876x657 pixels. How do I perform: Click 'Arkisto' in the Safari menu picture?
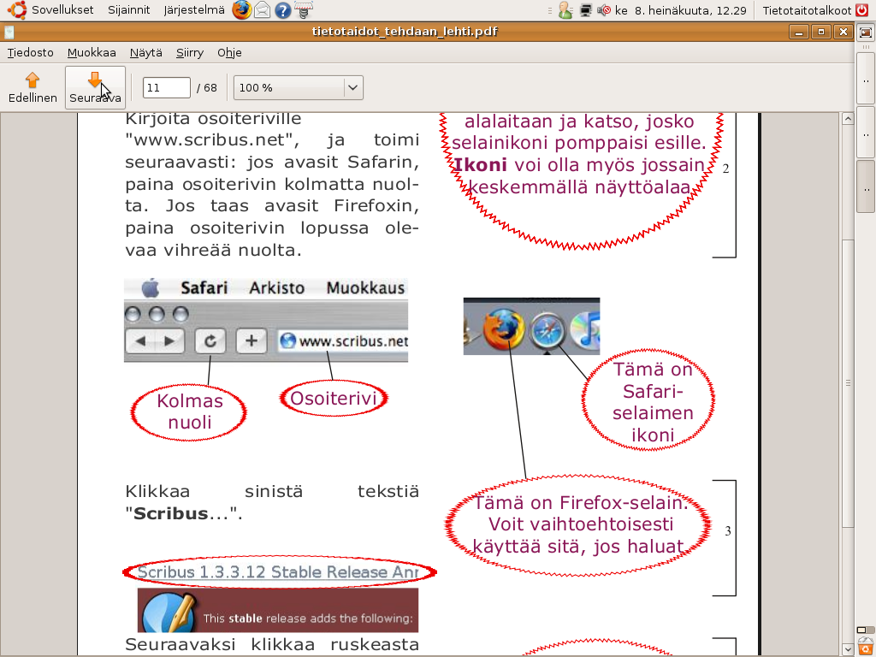pyautogui.click(x=276, y=287)
